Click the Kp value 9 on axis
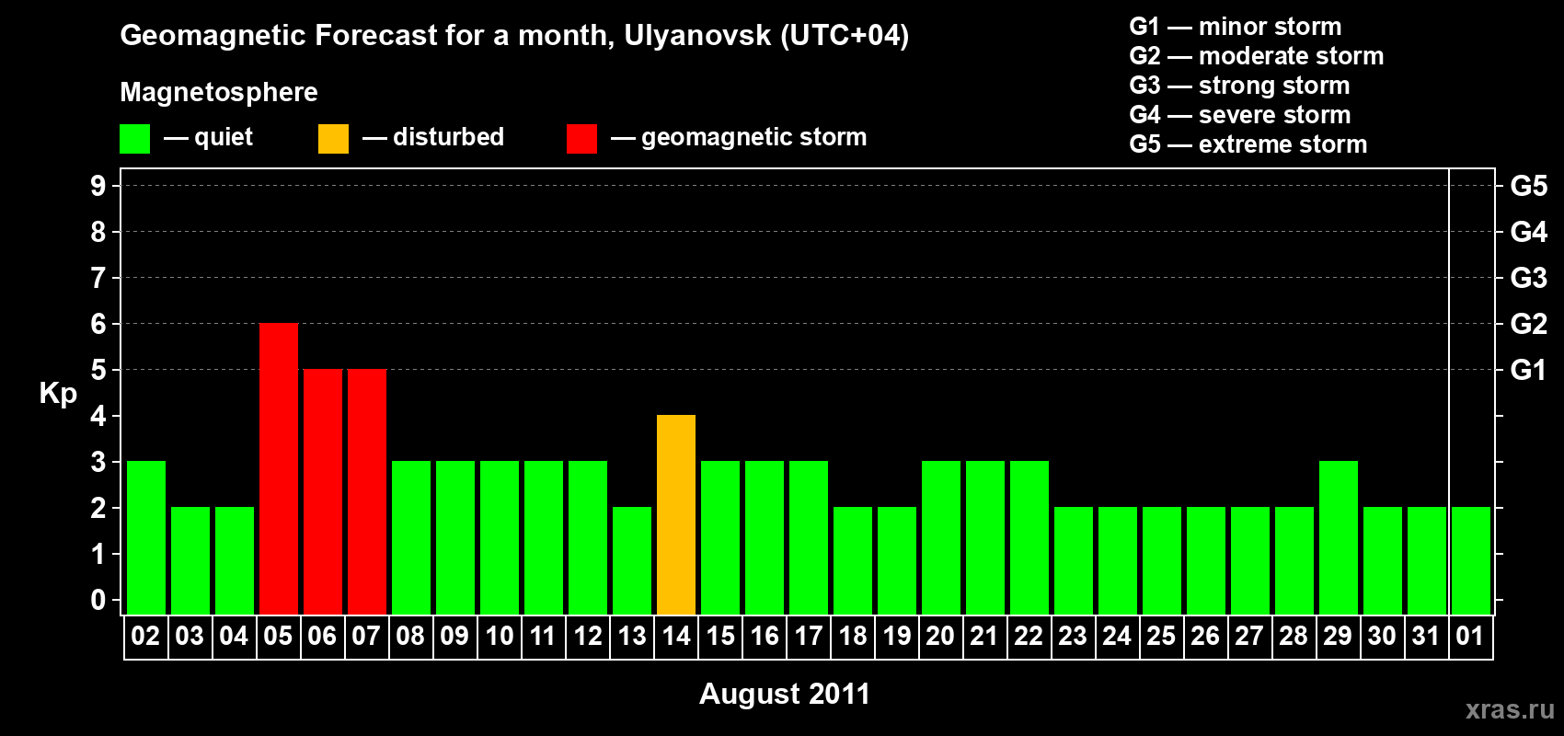 point(98,186)
